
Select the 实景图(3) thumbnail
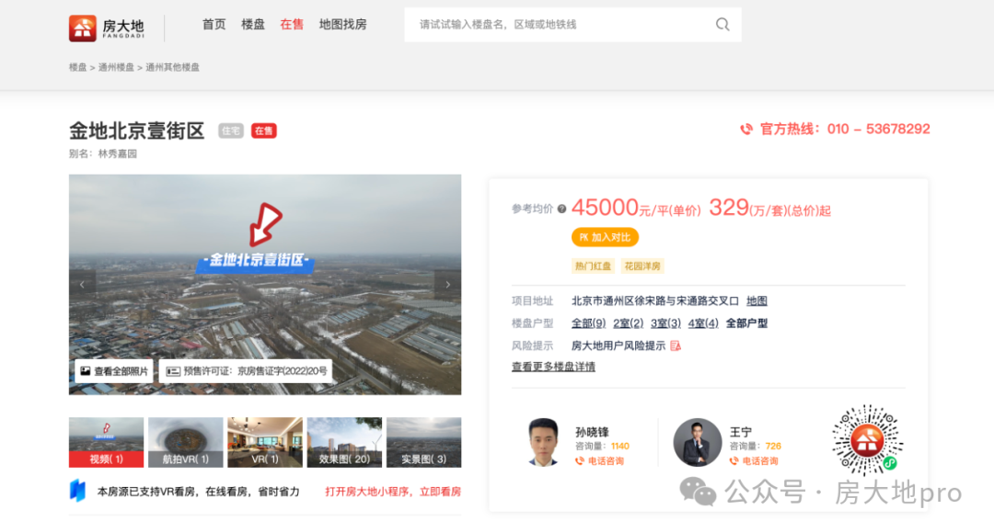click(423, 442)
